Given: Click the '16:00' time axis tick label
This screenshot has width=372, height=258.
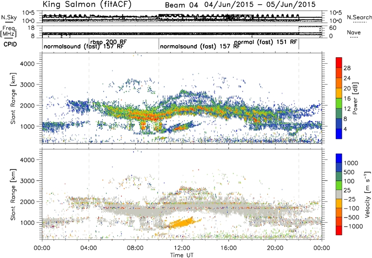Looking at the screenshot, I should click(x=228, y=248).
